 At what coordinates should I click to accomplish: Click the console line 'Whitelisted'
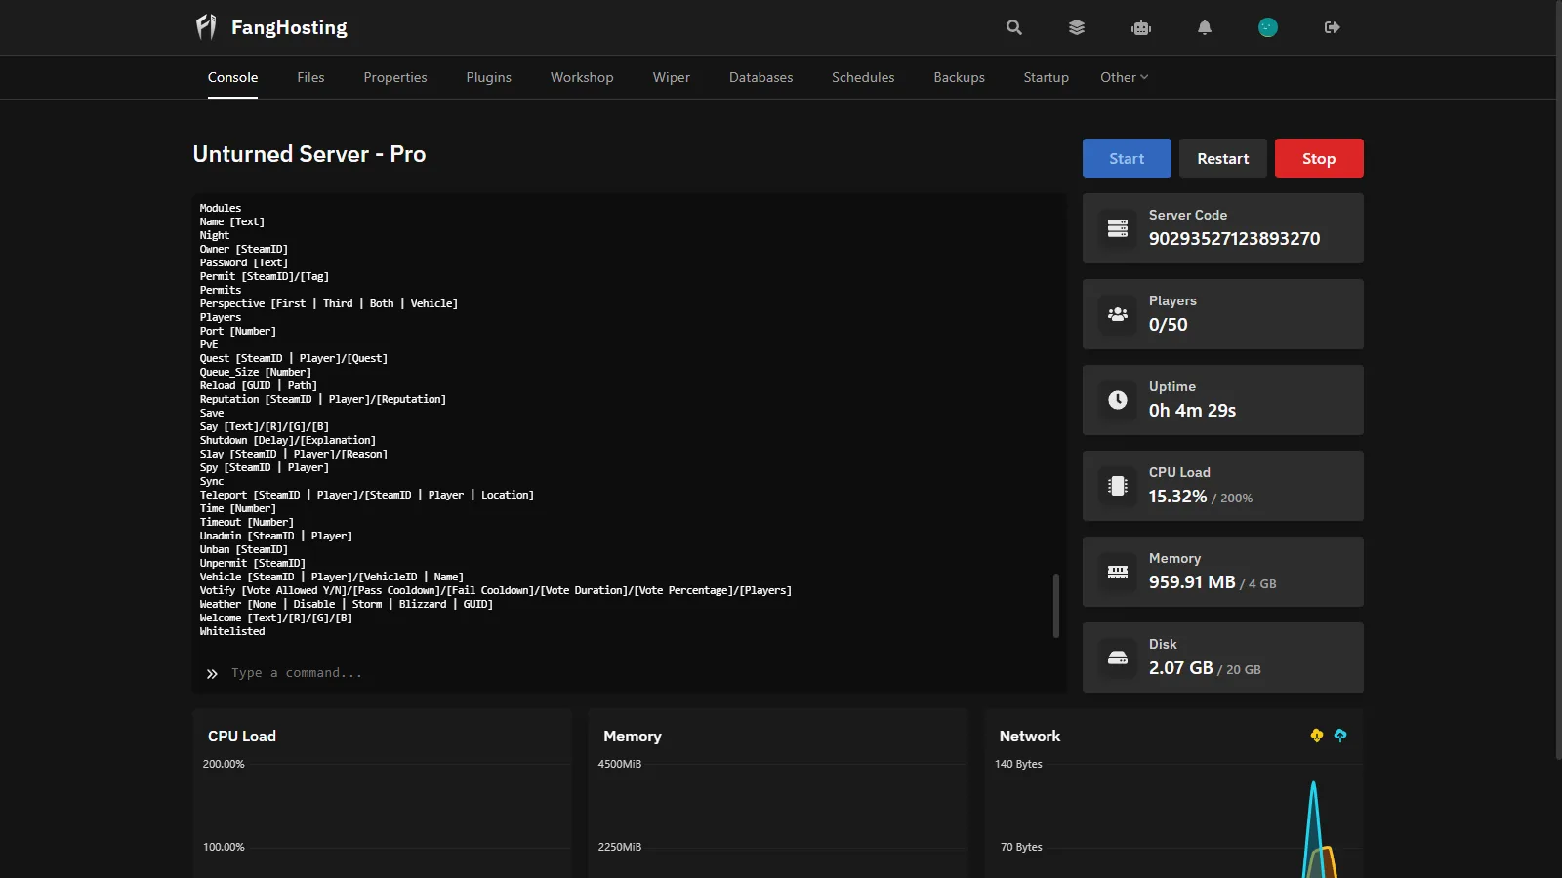(232, 631)
